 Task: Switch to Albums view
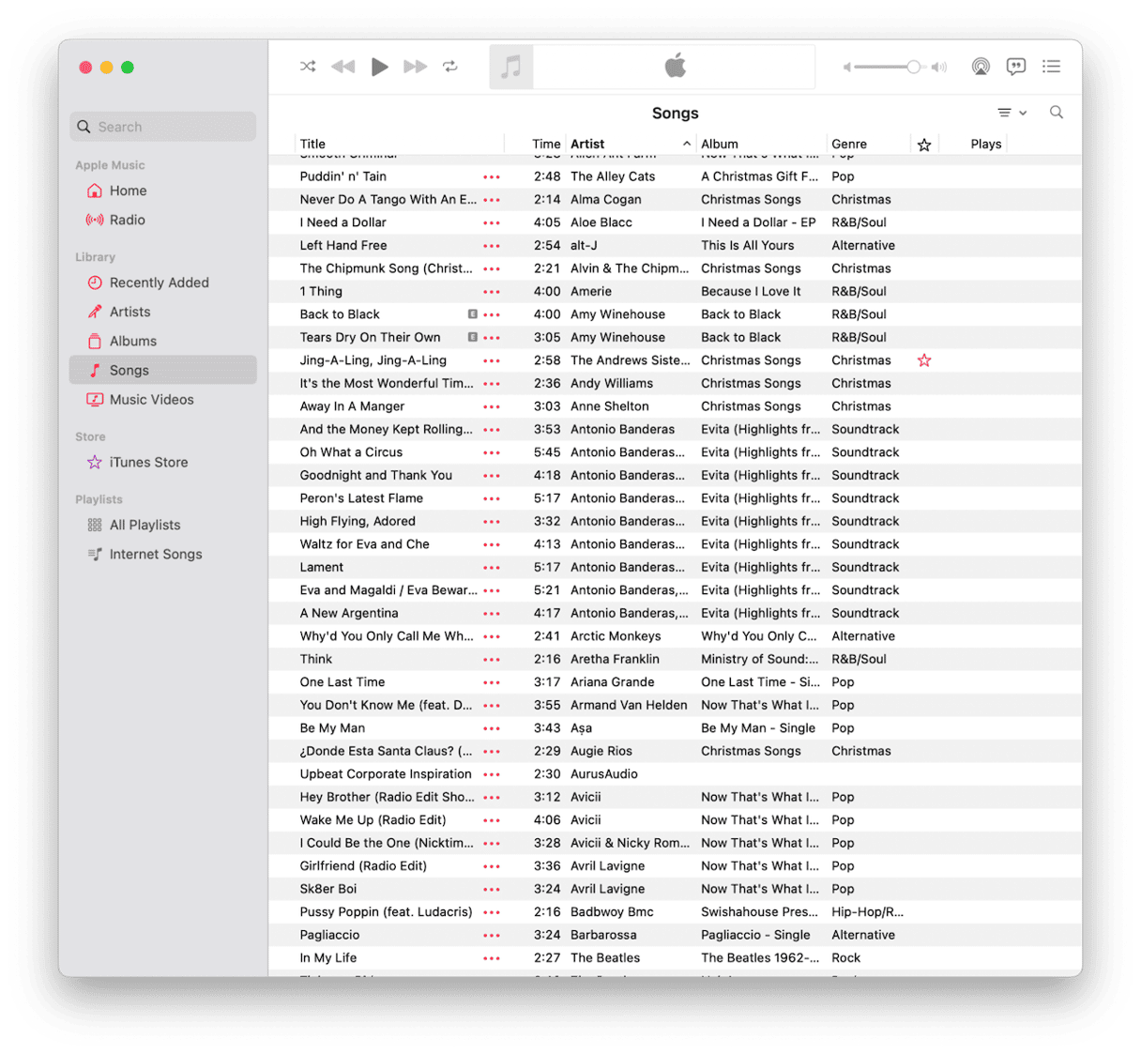tap(133, 341)
